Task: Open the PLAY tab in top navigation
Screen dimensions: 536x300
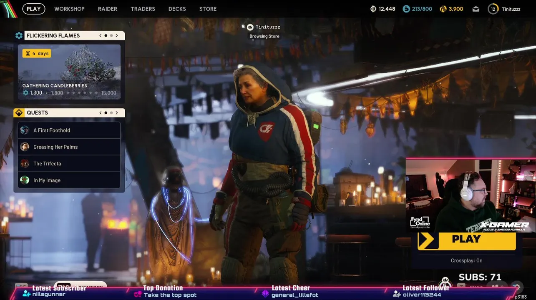Action: 34,9
